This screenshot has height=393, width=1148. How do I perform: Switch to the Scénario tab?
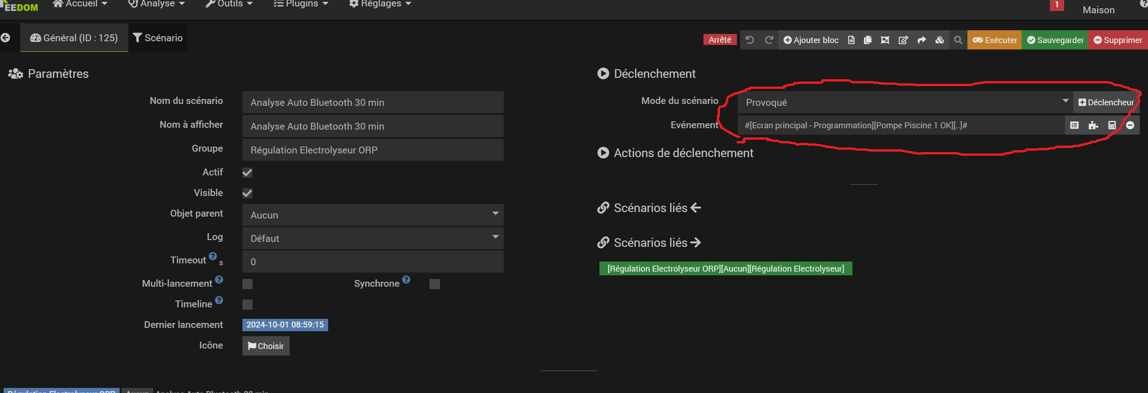[158, 38]
